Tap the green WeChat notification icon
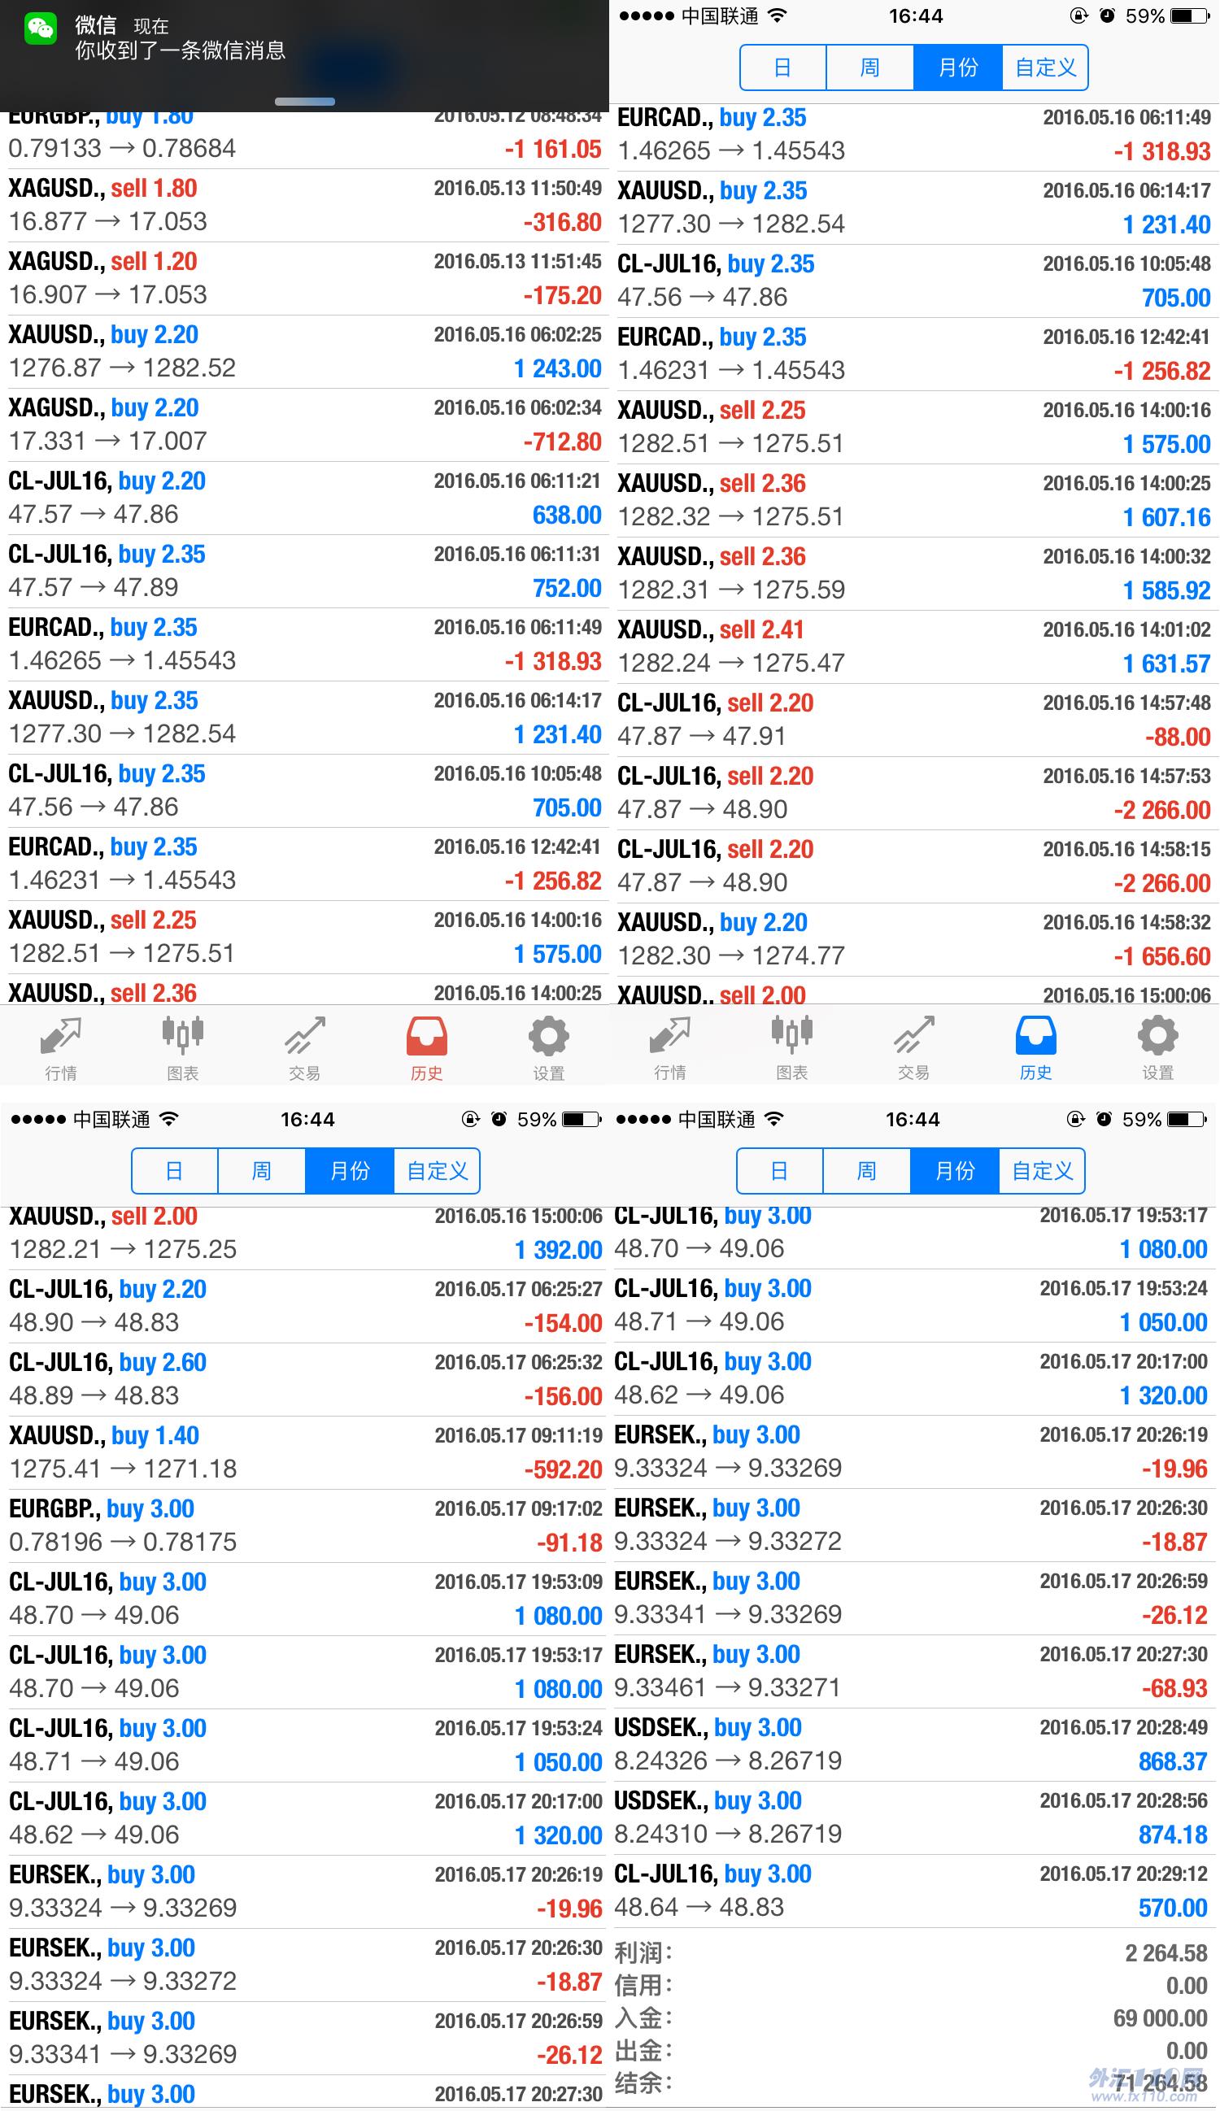 (x=40, y=28)
